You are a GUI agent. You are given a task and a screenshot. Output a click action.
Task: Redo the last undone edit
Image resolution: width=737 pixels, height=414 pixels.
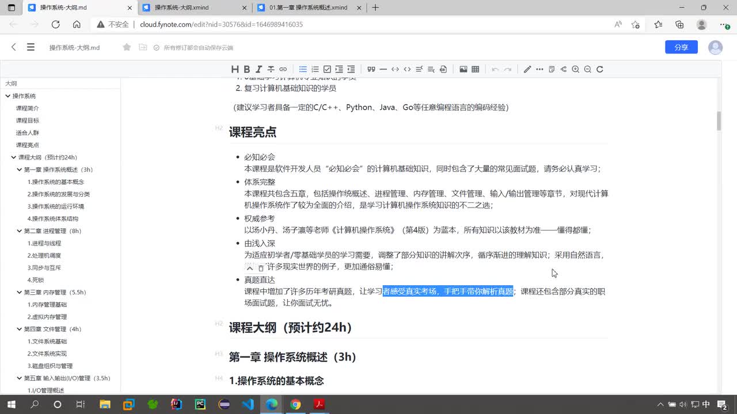(x=507, y=69)
